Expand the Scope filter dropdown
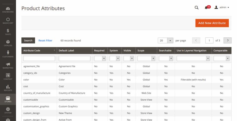 click(146, 59)
